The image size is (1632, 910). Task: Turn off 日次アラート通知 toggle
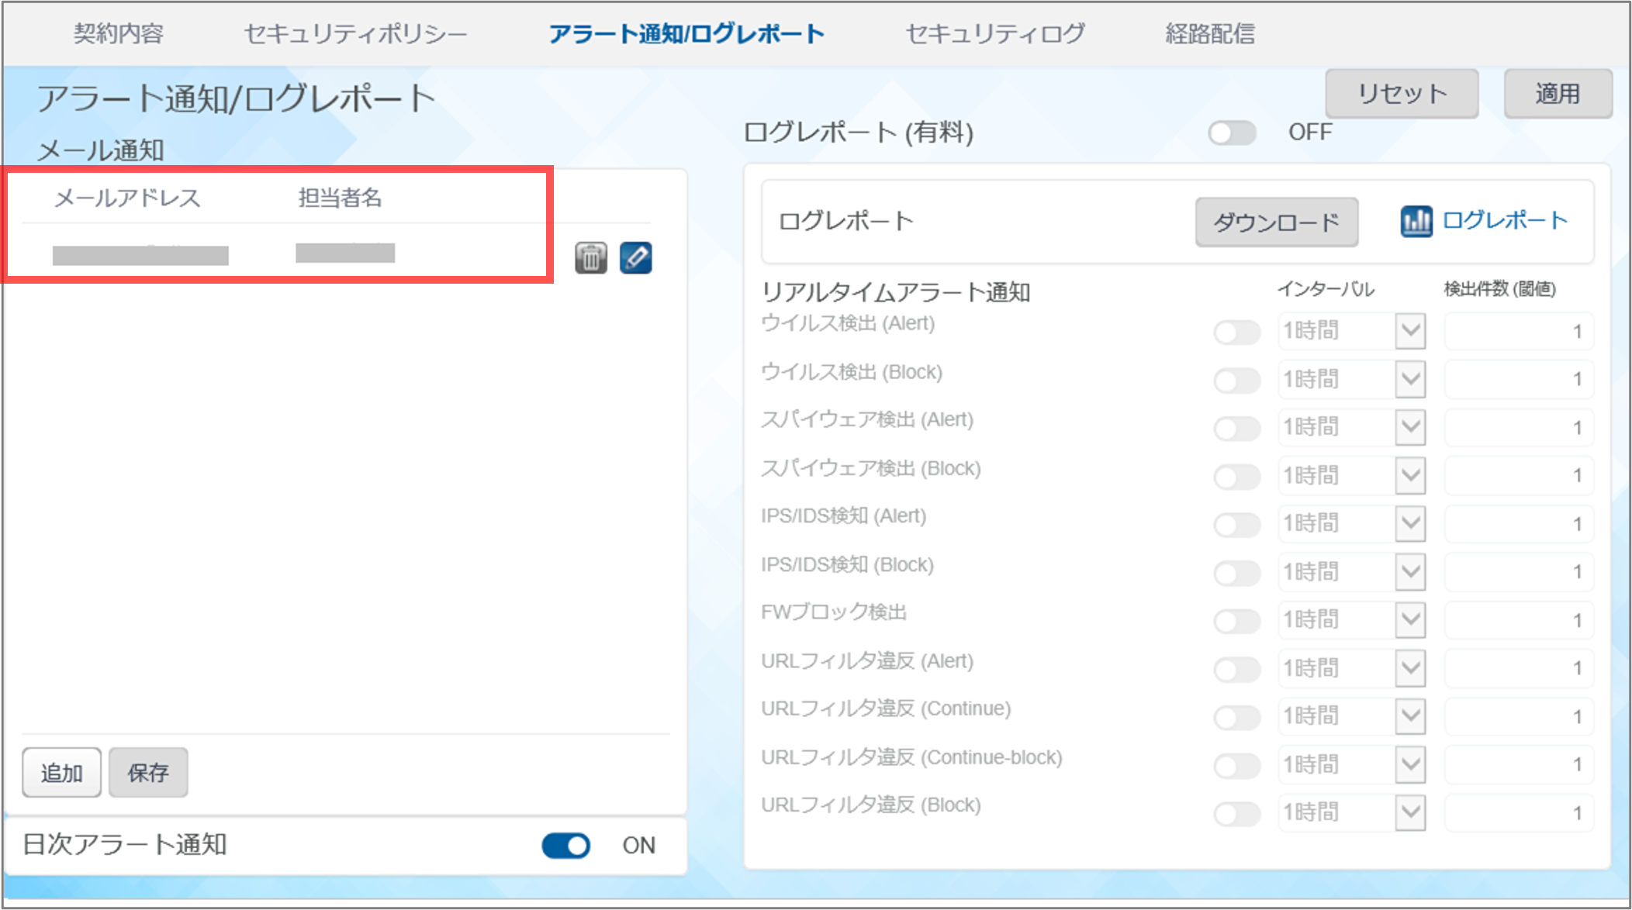click(566, 845)
